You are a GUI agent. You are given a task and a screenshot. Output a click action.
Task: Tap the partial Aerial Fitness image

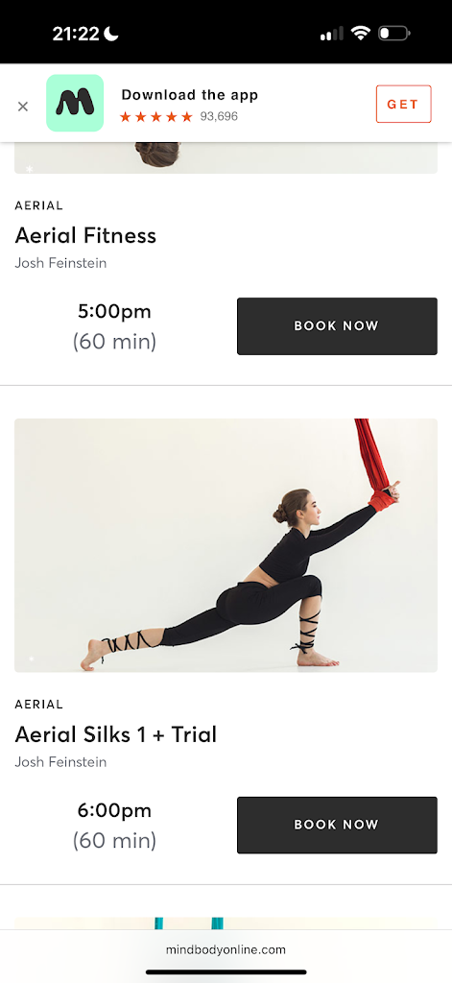226,158
